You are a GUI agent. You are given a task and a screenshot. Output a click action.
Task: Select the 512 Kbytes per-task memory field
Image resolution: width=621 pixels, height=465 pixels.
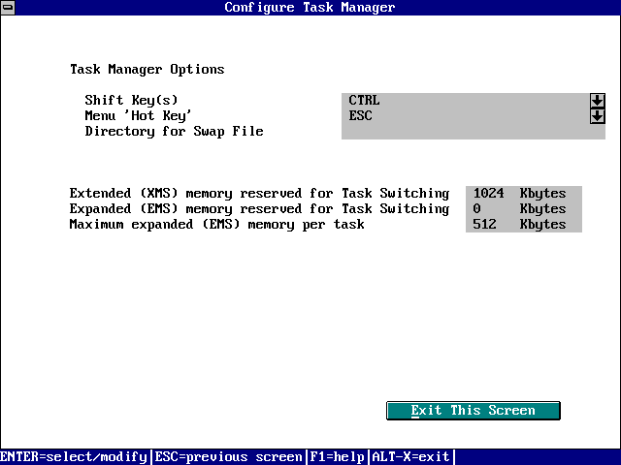pyautogui.click(x=523, y=225)
